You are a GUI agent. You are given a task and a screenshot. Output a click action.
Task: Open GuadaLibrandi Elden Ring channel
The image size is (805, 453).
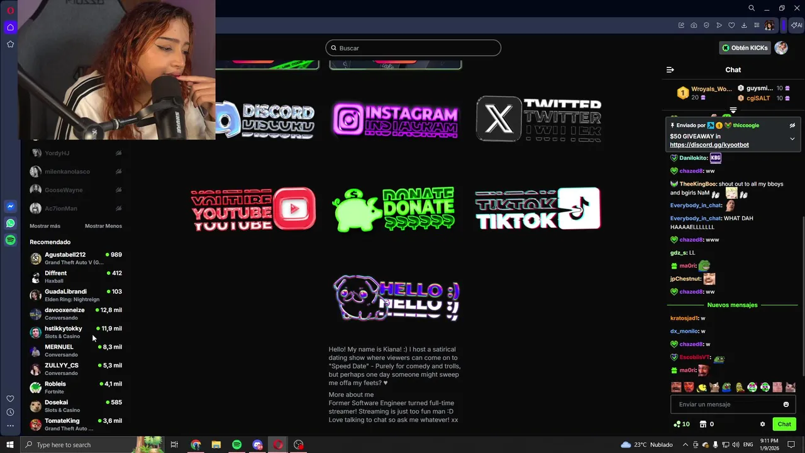[76, 295]
